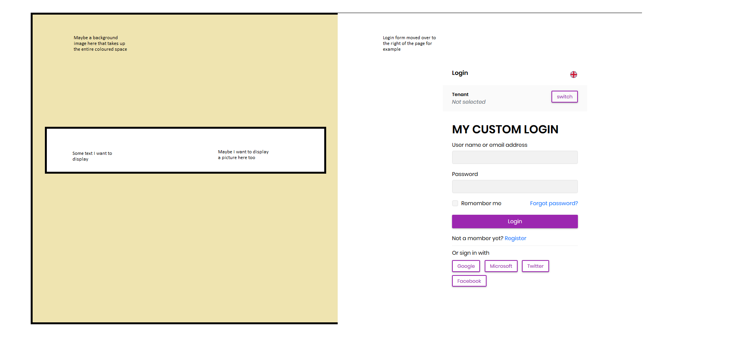Click the MY CUSTOM LOGIN heading
The height and width of the screenshot is (360, 736).
click(505, 129)
